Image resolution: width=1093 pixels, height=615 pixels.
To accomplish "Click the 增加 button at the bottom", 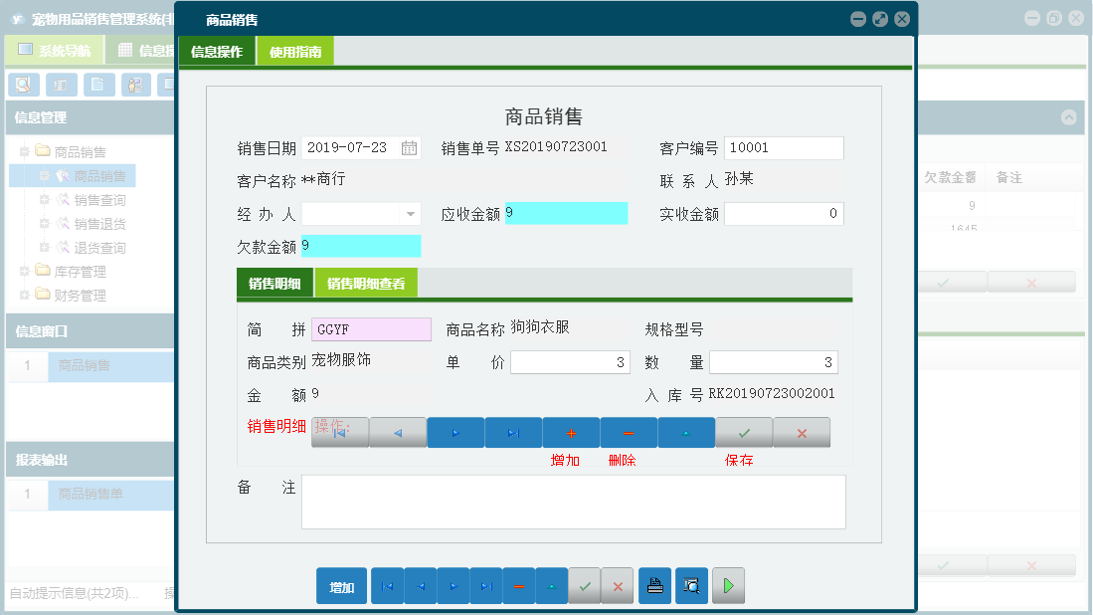I will [x=341, y=585].
